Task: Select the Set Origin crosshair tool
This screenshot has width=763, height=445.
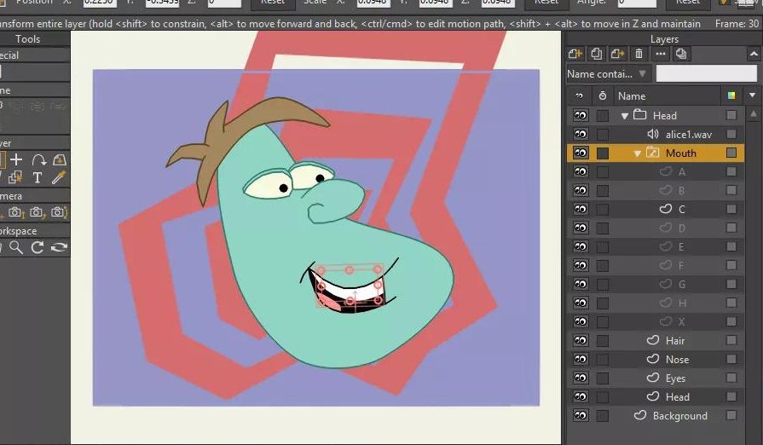Action: coord(16,159)
